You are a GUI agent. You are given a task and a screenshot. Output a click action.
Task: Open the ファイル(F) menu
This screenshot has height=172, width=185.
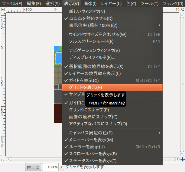click(x=12, y=4)
